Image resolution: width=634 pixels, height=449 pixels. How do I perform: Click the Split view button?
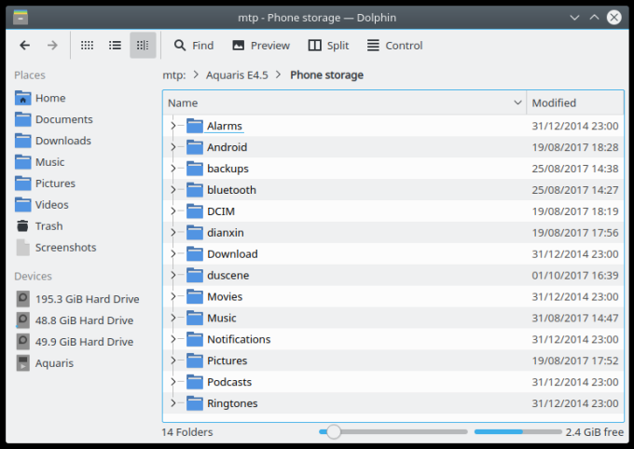pos(328,46)
